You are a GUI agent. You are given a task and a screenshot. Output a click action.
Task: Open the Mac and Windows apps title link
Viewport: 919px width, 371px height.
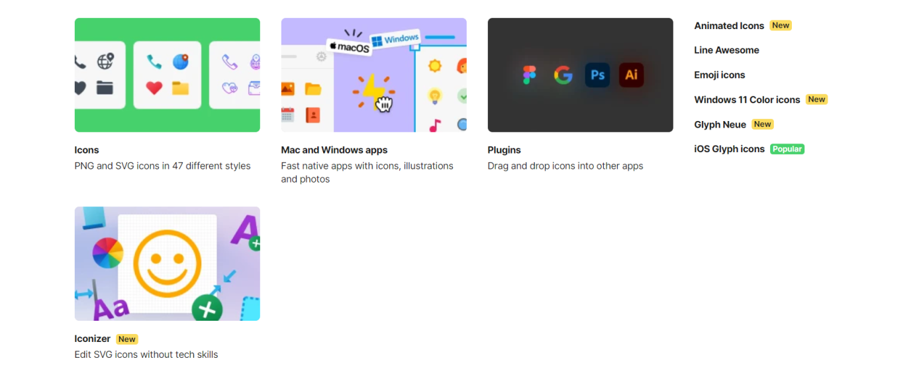pyautogui.click(x=334, y=150)
